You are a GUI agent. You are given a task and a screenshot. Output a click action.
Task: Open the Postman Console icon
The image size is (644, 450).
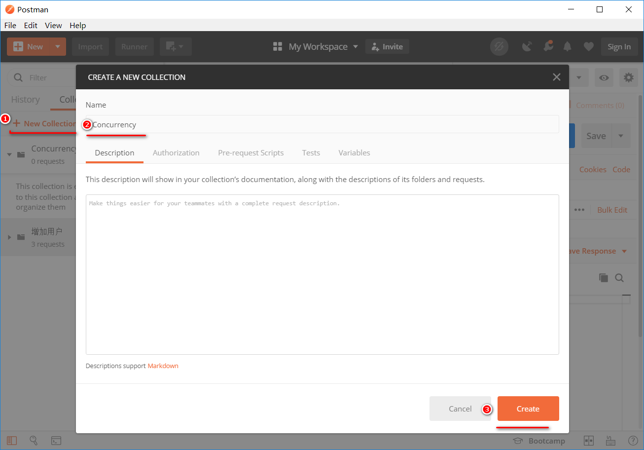[56, 441]
